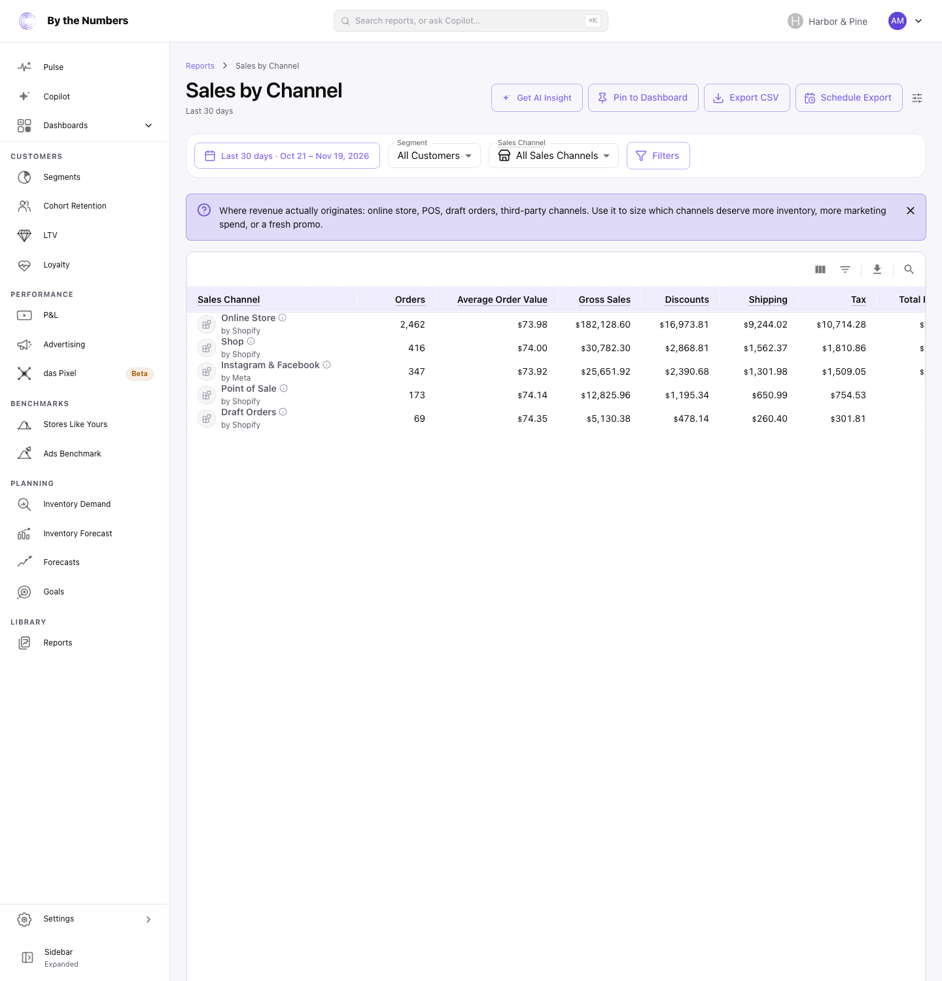The image size is (942, 981).
Task: Sort by the Orders column header
Action: [x=410, y=300]
